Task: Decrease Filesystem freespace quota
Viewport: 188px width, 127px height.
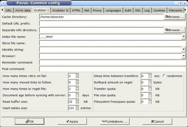Action: [x=150, y=103]
